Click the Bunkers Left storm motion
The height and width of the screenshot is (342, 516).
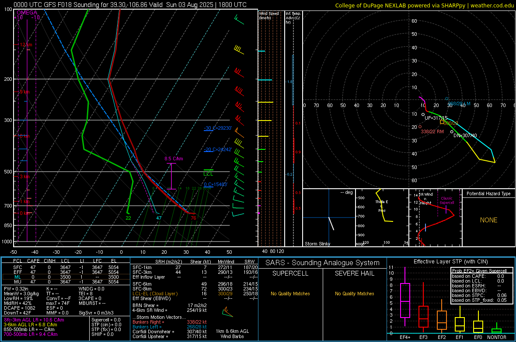[170, 327]
